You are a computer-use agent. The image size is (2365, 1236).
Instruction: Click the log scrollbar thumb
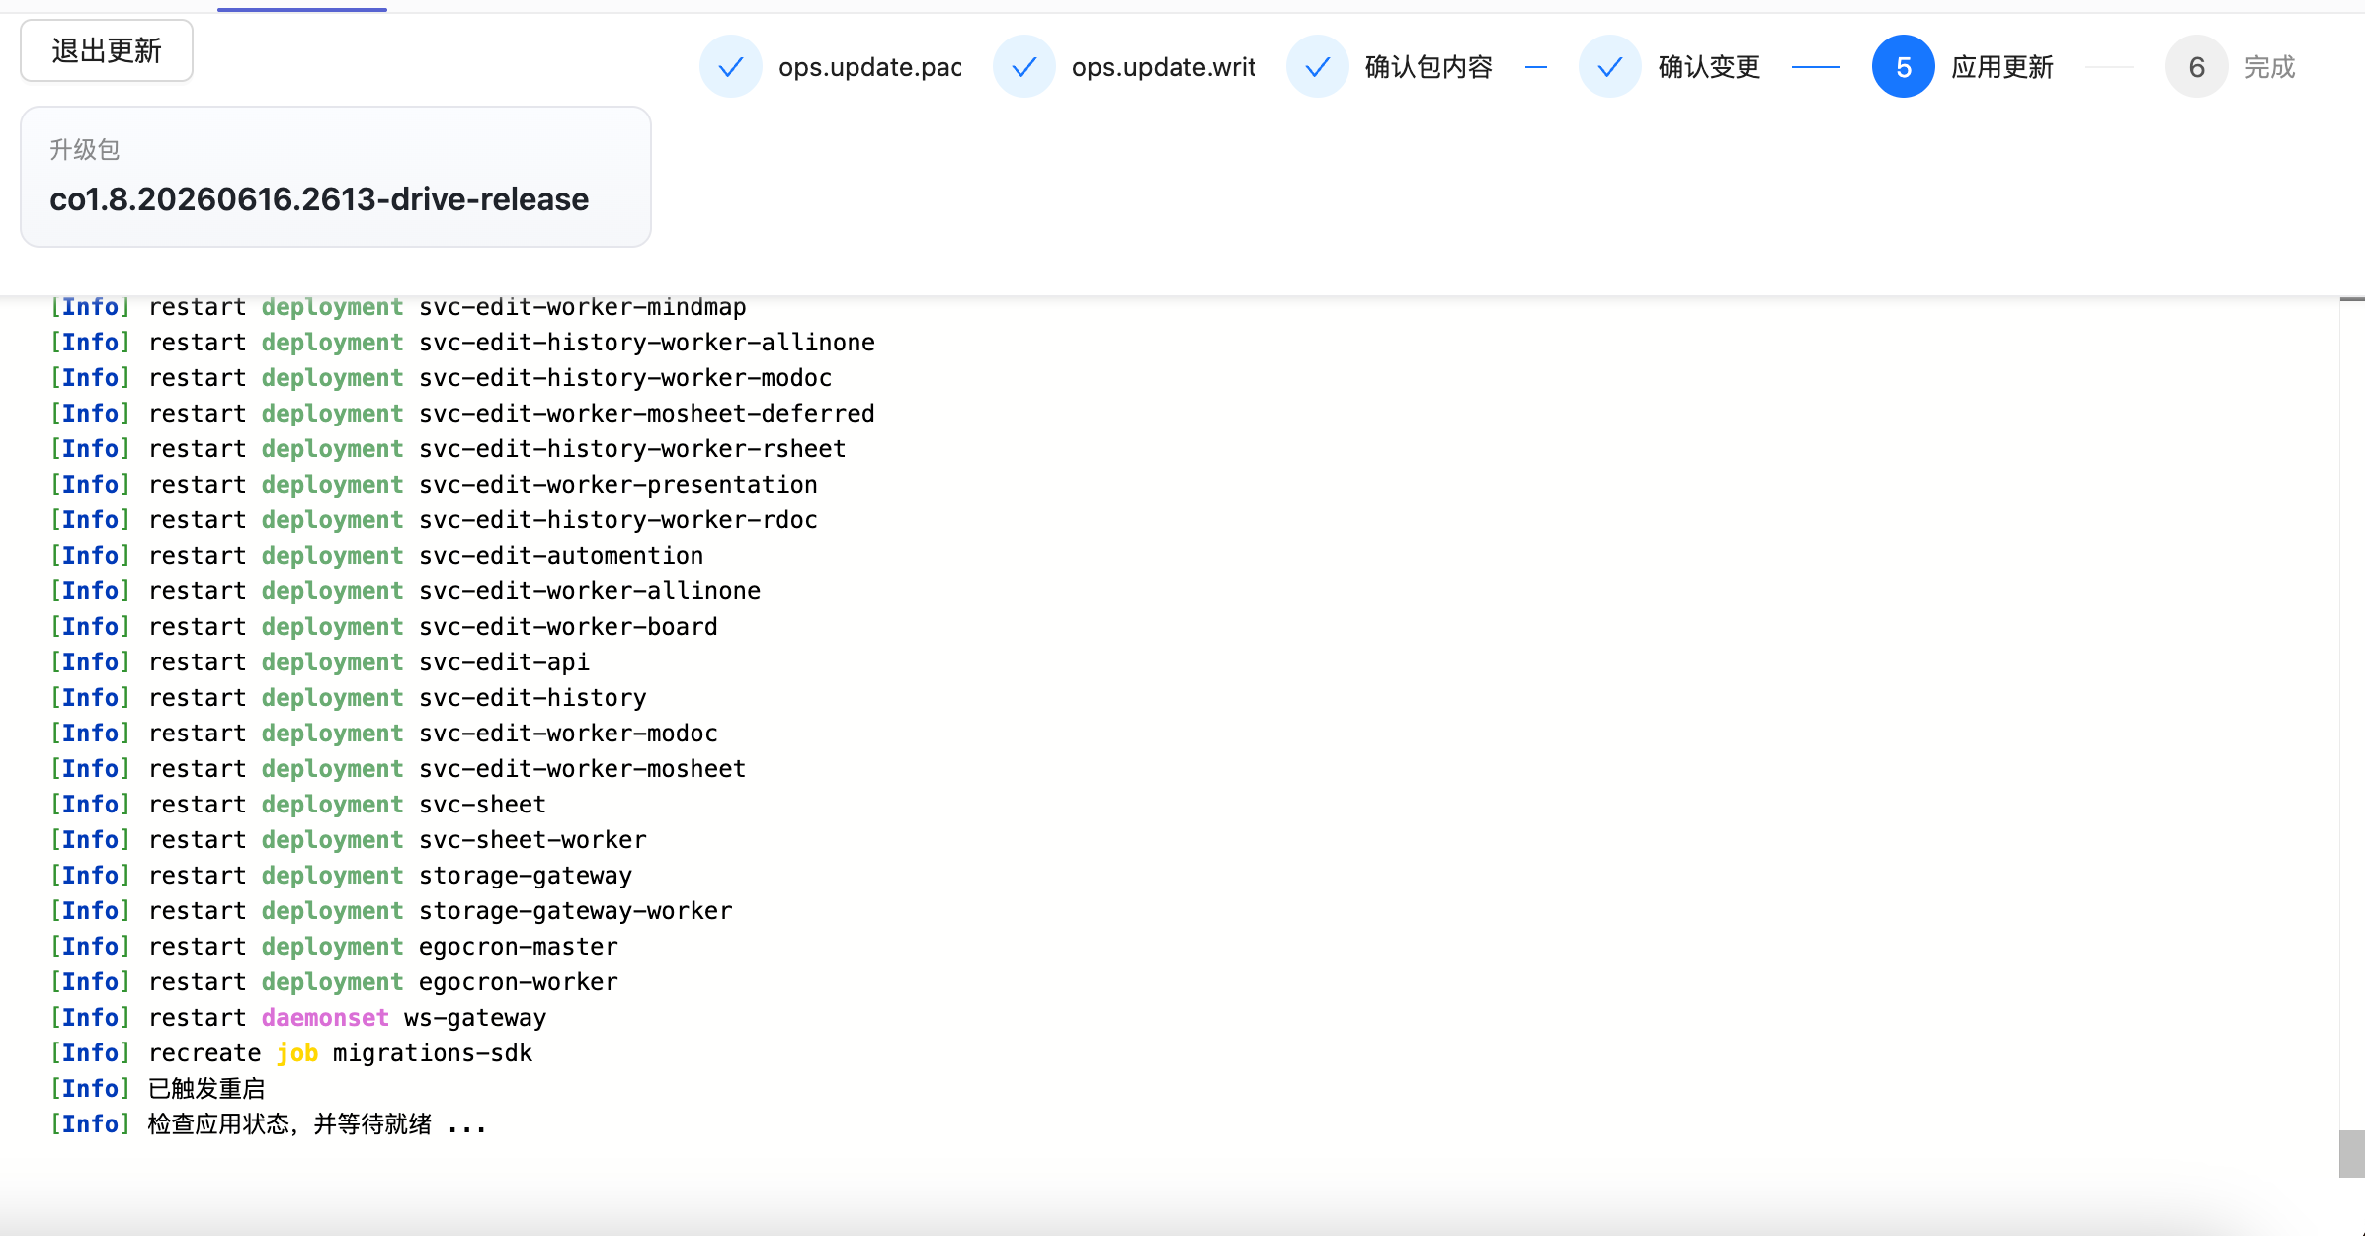2351,1154
